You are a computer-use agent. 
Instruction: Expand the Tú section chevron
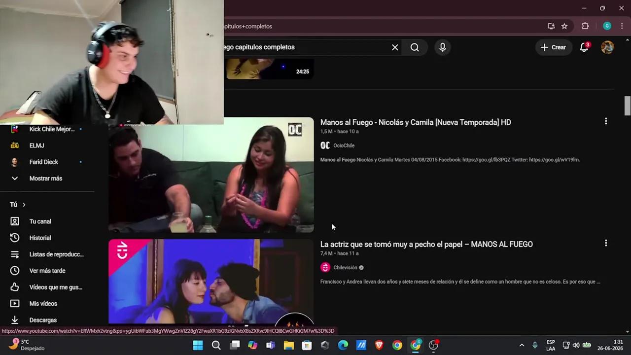pyautogui.click(x=24, y=205)
